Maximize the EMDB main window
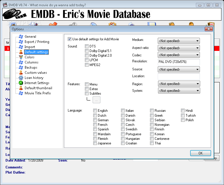 [x=208, y=5]
